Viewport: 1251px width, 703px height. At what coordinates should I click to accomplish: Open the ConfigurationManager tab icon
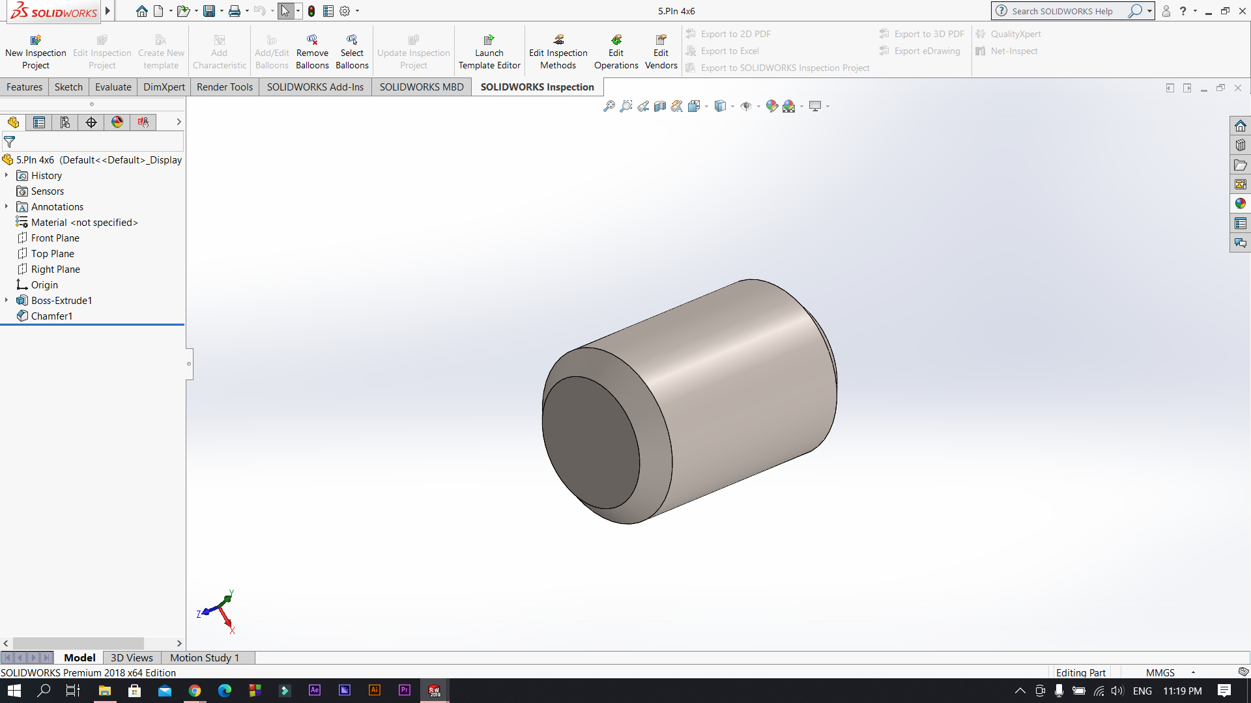click(x=65, y=122)
